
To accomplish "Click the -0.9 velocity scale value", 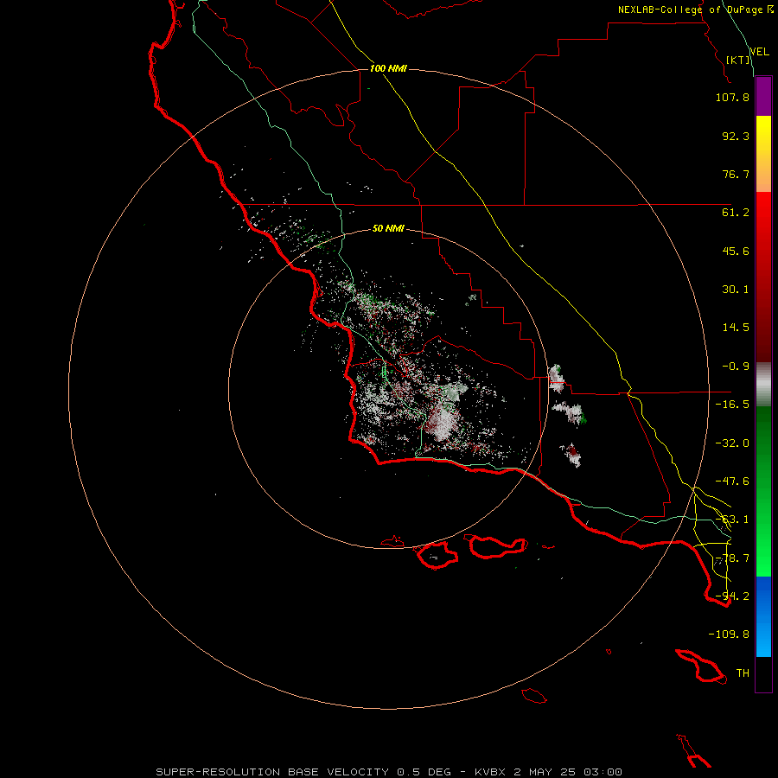I will tap(736, 367).
